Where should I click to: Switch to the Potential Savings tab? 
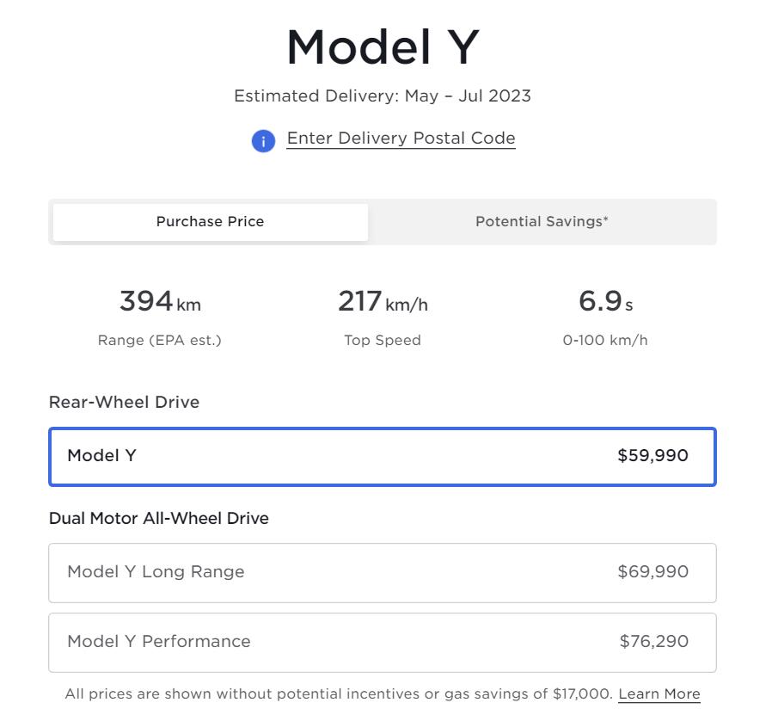click(542, 221)
